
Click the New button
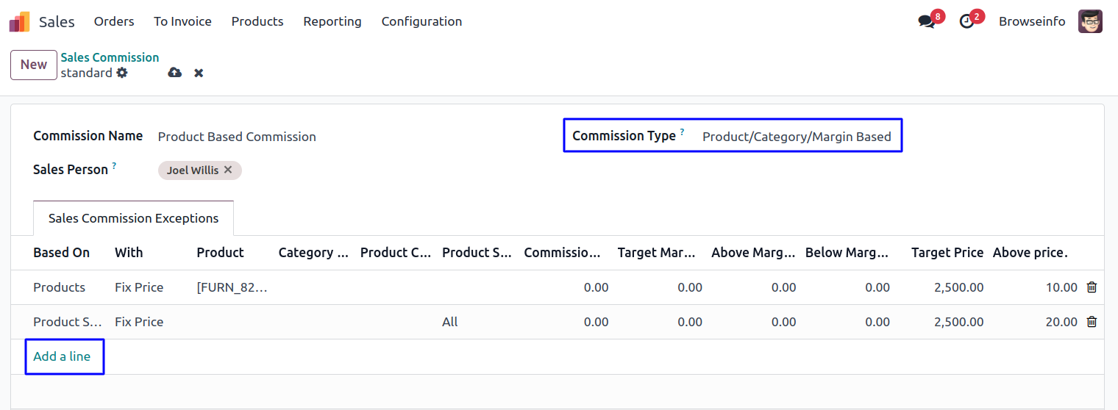click(x=34, y=65)
